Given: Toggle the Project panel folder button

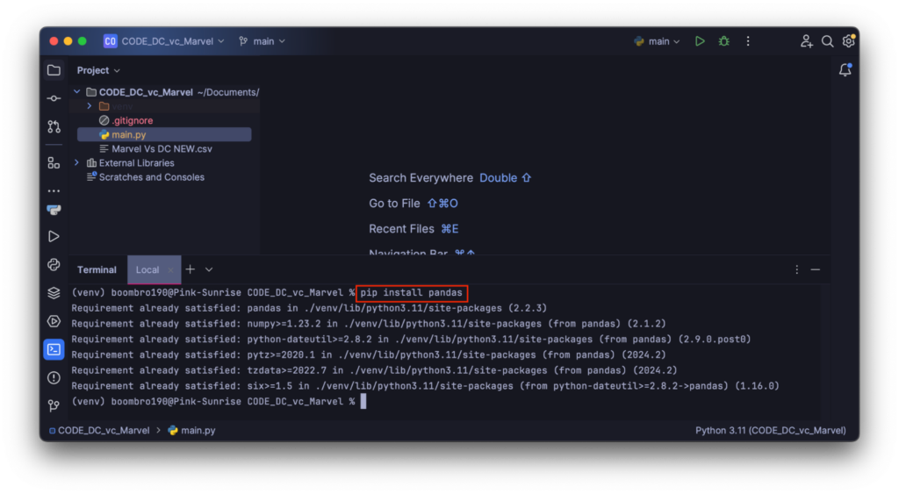Looking at the screenshot, I should [x=54, y=70].
